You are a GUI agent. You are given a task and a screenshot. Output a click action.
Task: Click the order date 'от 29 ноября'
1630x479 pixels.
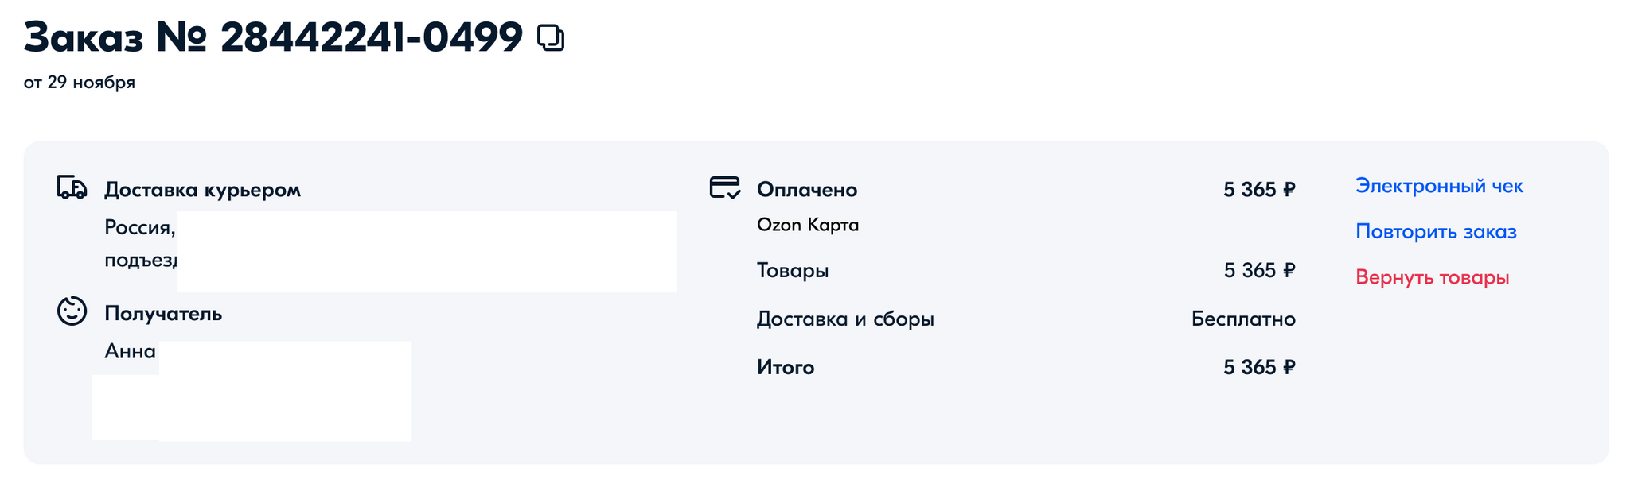pos(80,83)
